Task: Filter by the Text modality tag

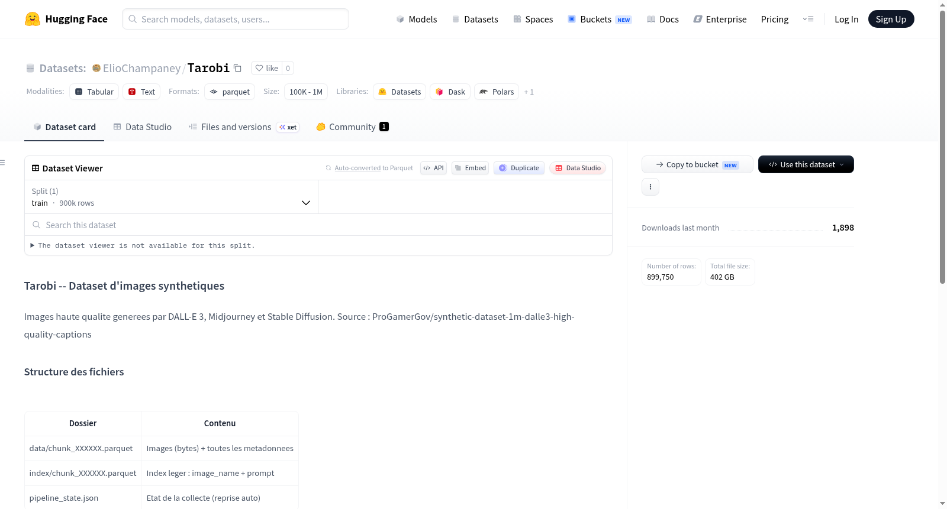Action: tap(141, 92)
